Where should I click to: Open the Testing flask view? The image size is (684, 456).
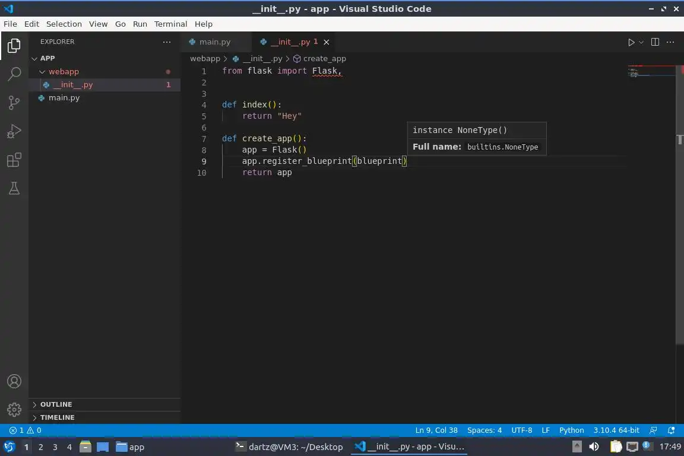(14, 188)
